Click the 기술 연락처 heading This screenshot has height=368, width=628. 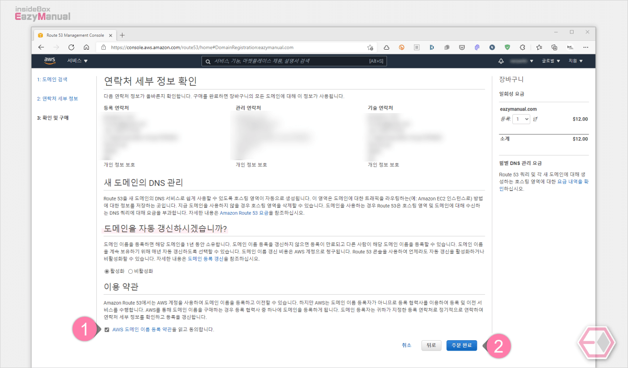click(x=380, y=108)
